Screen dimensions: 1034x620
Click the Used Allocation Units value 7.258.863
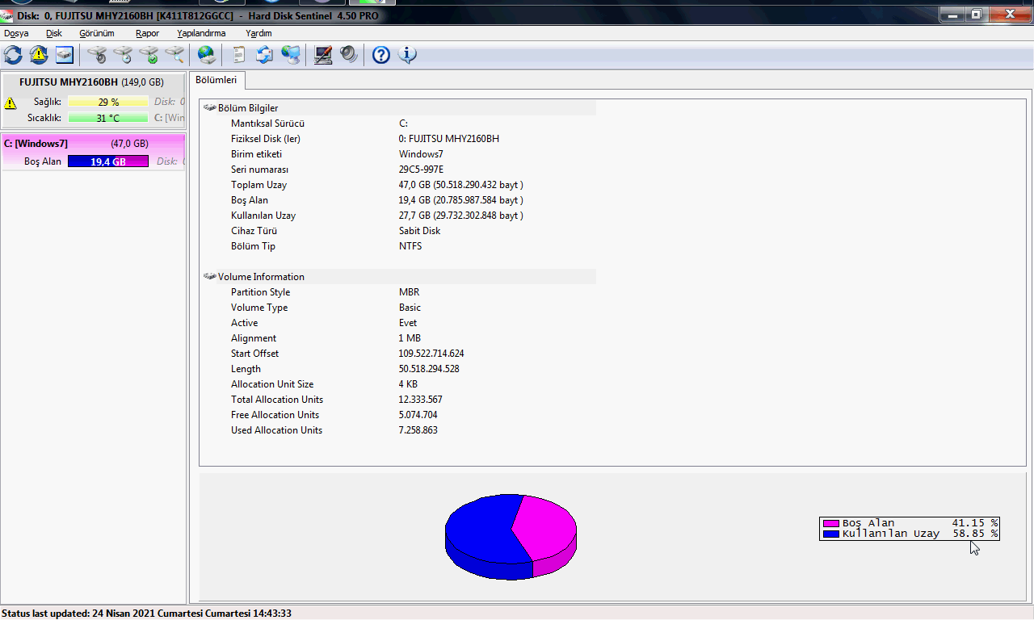418,430
